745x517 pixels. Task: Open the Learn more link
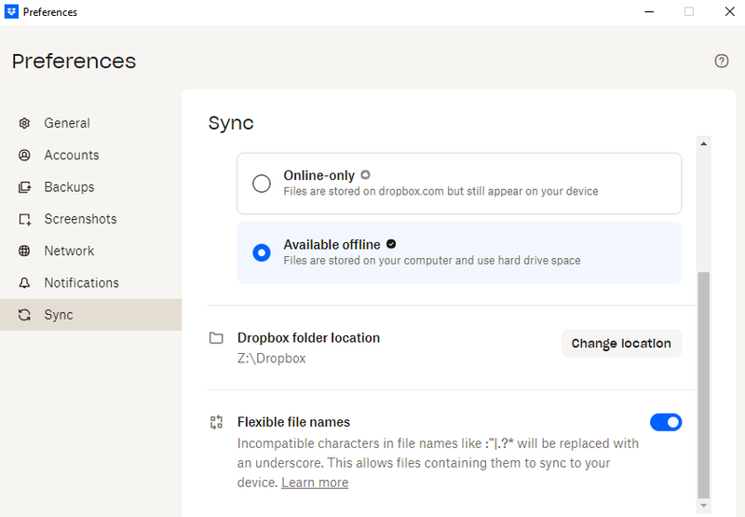pyautogui.click(x=315, y=483)
